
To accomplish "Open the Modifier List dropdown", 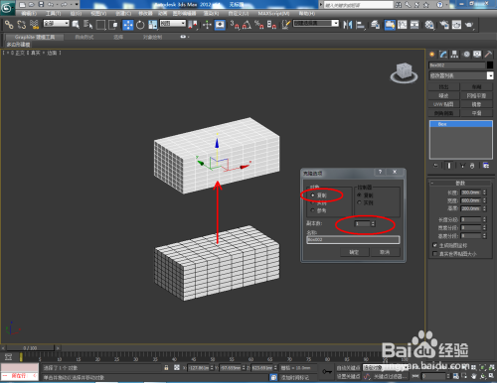I will point(461,75).
